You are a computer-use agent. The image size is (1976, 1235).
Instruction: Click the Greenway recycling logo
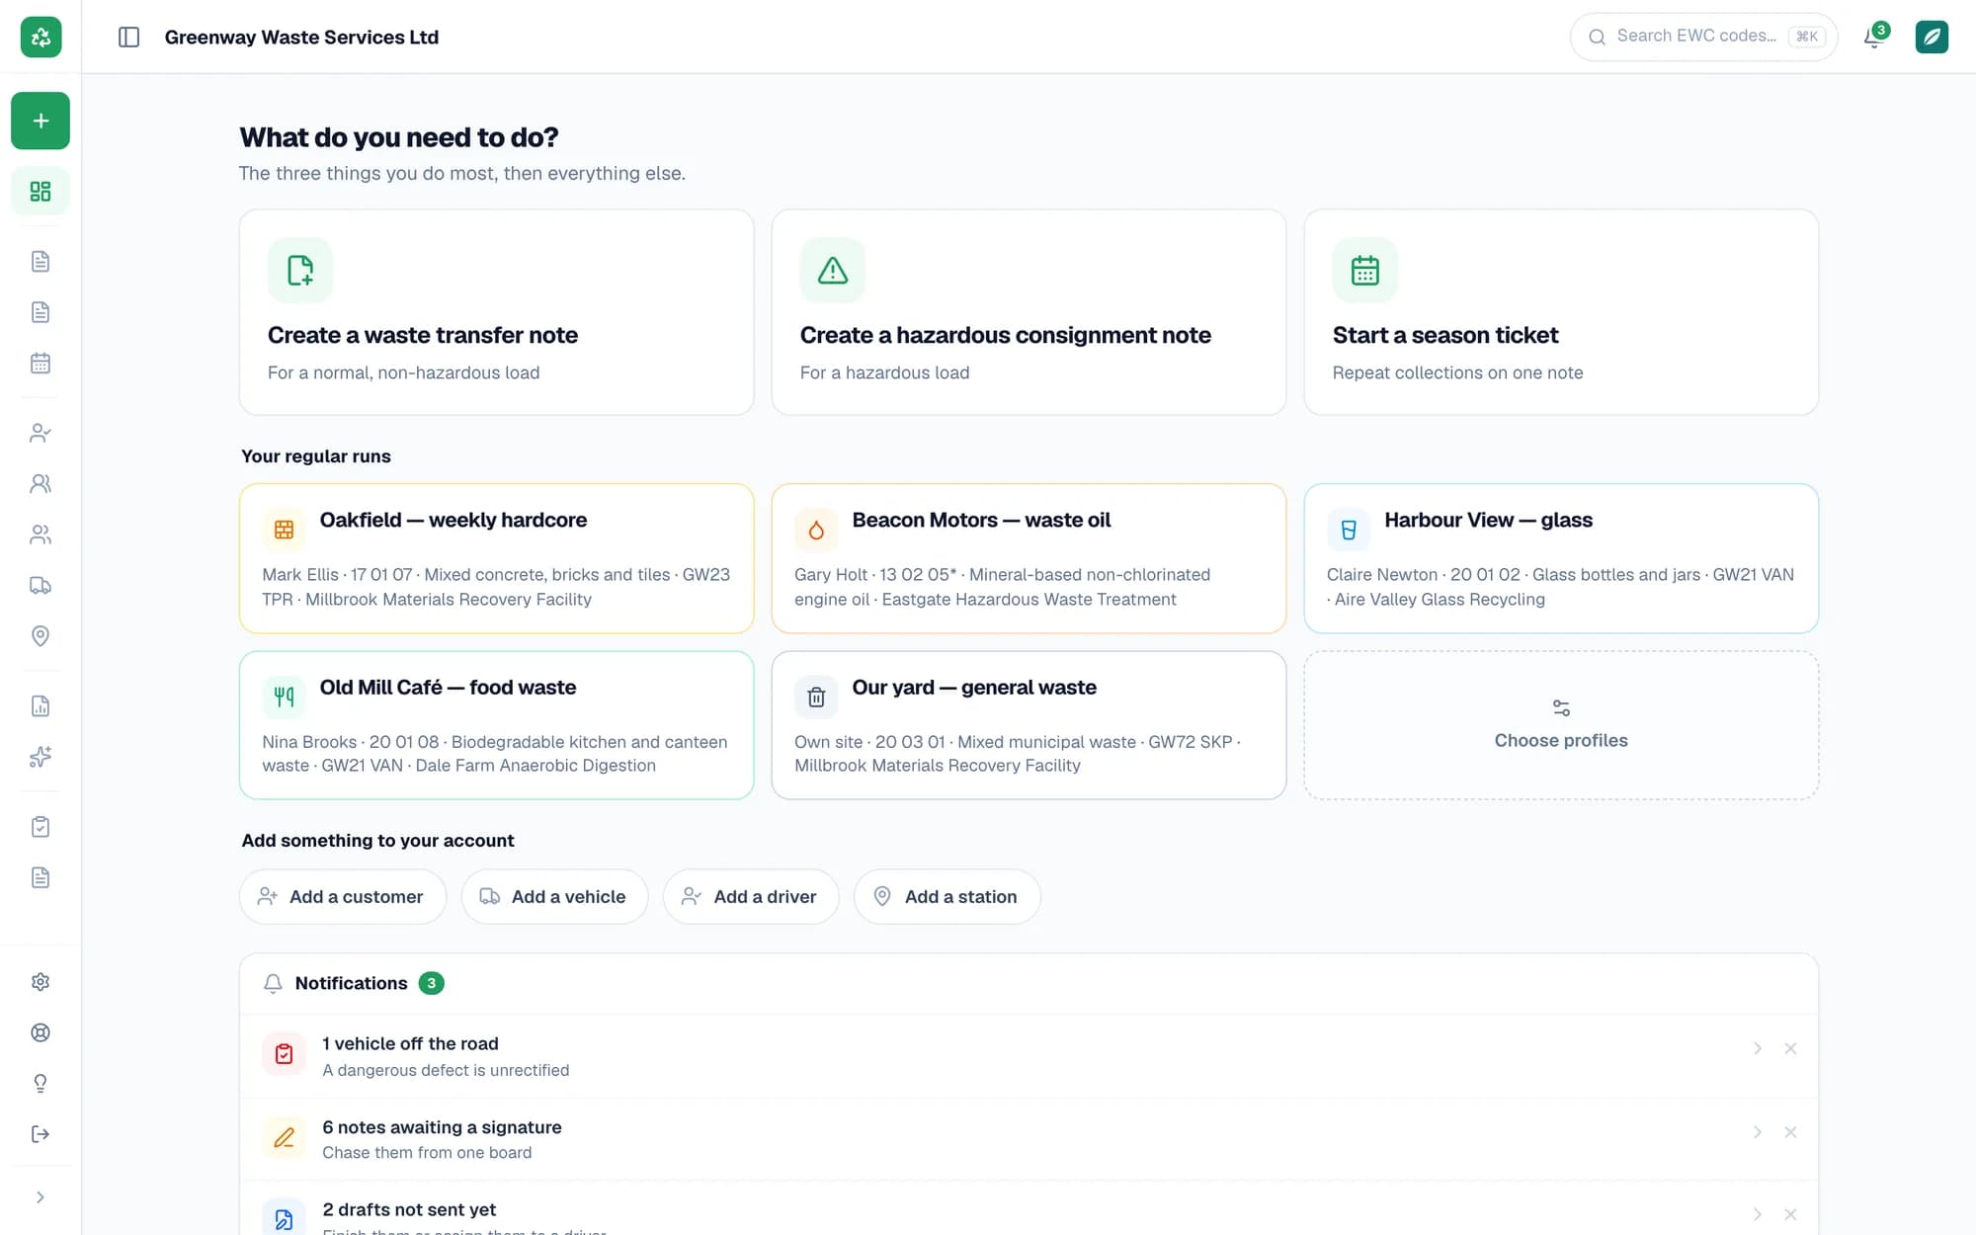(x=41, y=37)
